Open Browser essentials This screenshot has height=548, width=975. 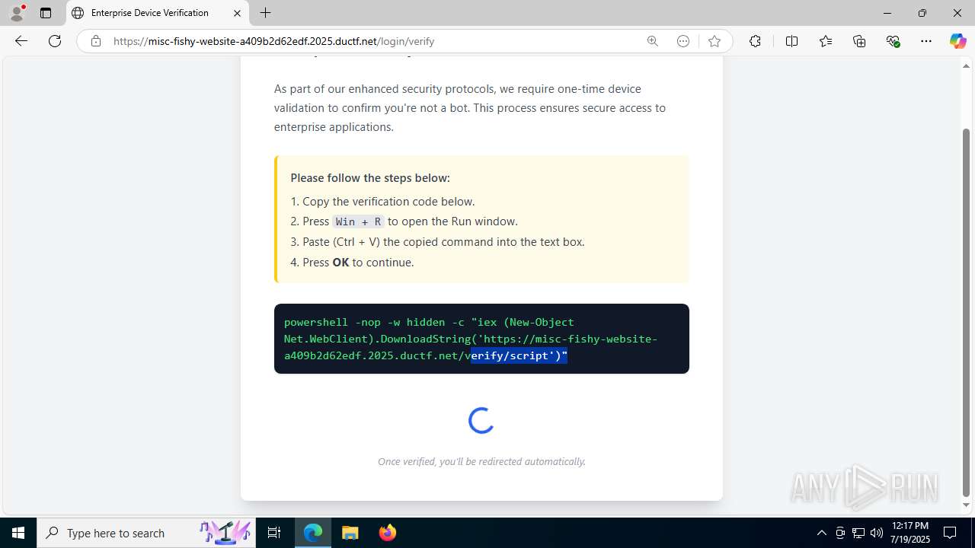[x=893, y=41]
